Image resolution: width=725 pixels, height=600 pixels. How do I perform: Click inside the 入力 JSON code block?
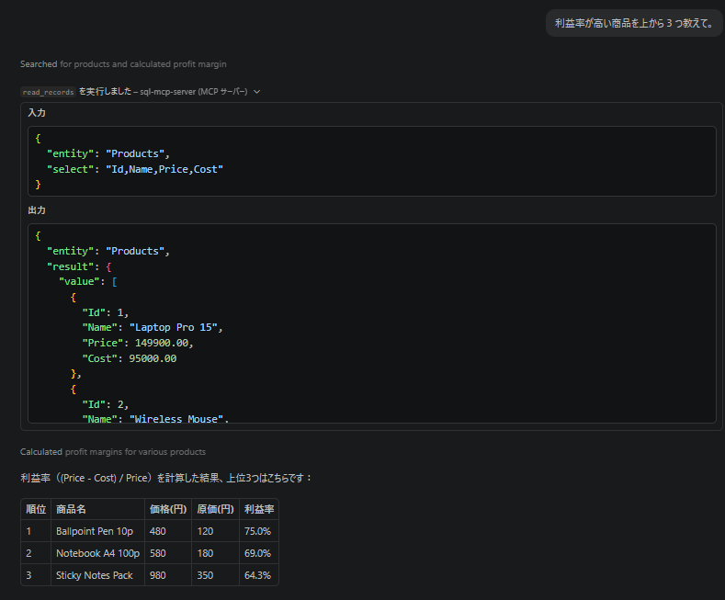point(372,162)
